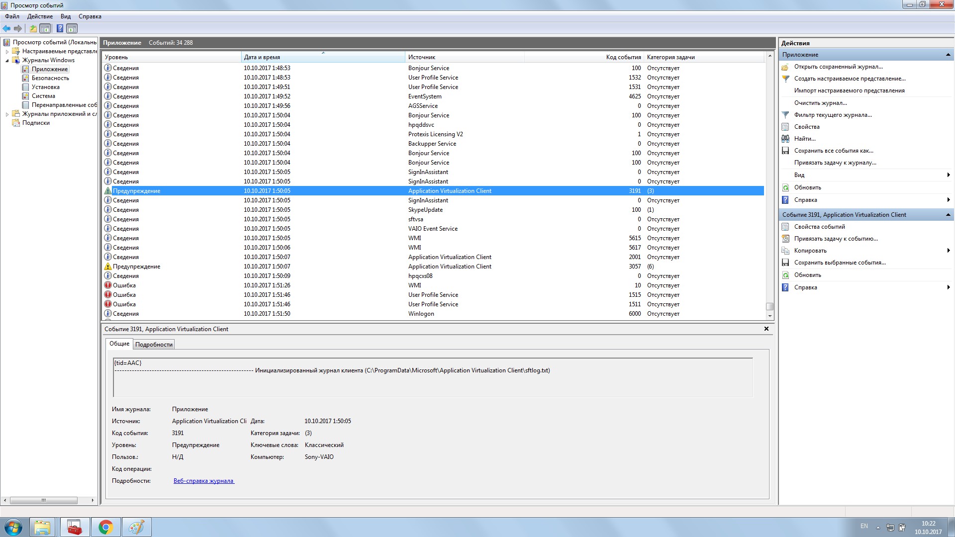Switch to the Details tab
This screenshot has height=537, width=955.
[x=154, y=345]
